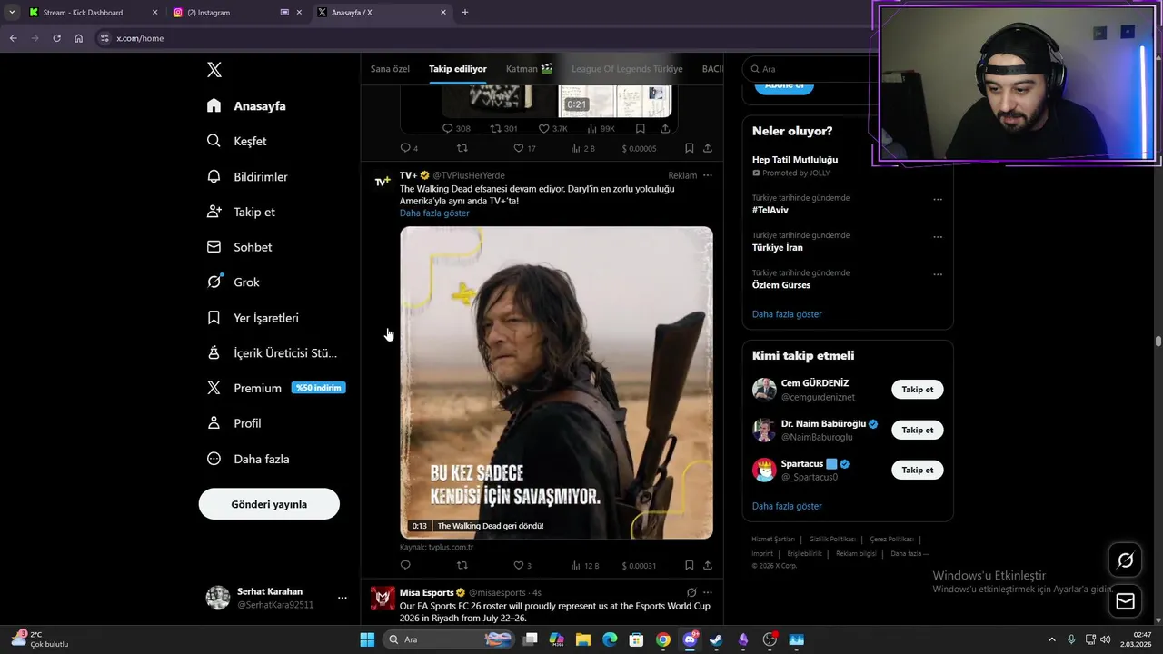Image resolution: width=1163 pixels, height=654 pixels.
Task: Open Windows Start menu
Action: coord(367,639)
